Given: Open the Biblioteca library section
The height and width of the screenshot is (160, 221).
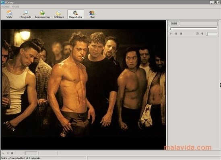Looking at the screenshot, I should click(59, 14).
